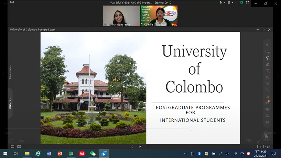Select the text annotation tool

tap(267, 71)
